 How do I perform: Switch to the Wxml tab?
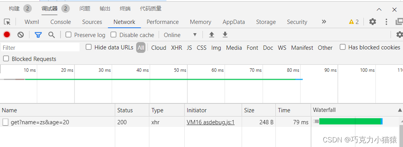pos(32,22)
